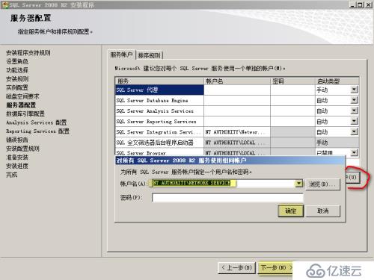
Task: Click the SQL Server installer title bar icon
Action: pyautogui.click(x=5, y=4)
